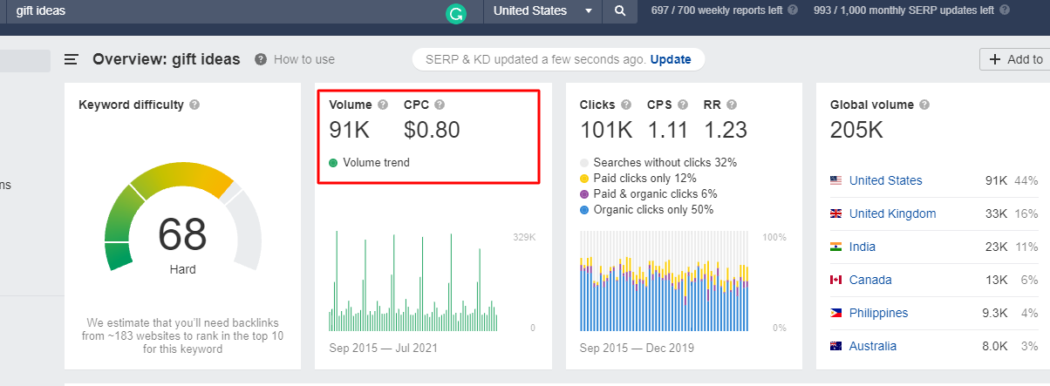
Task: Click help icon beside RR metric
Action: click(731, 105)
